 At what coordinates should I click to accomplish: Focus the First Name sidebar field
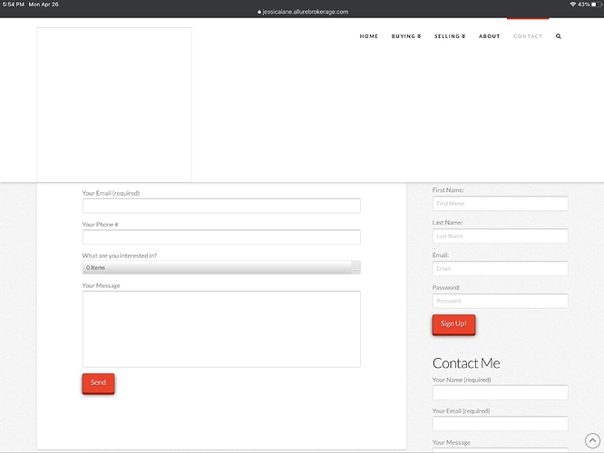(500, 203)
